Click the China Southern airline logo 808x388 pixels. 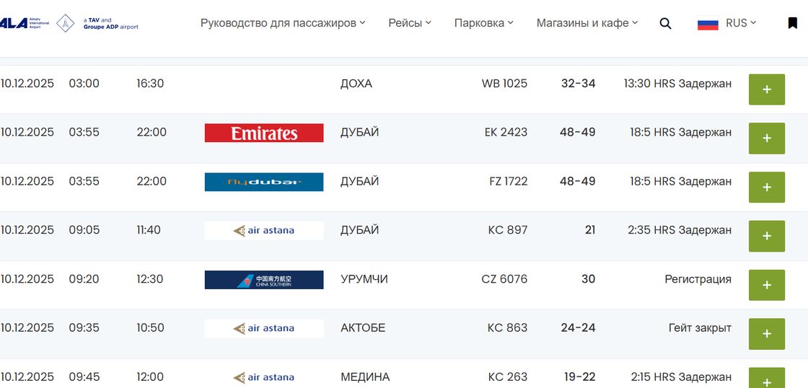tap(264, 280)
